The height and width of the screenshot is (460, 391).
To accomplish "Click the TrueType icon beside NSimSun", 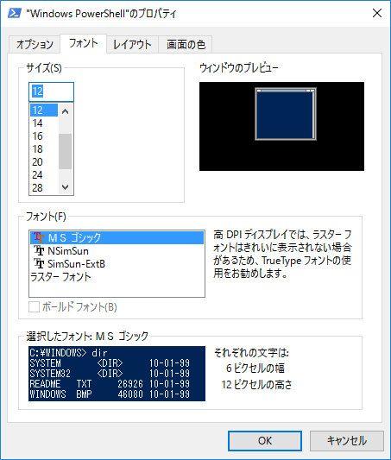I will (39, 250).
